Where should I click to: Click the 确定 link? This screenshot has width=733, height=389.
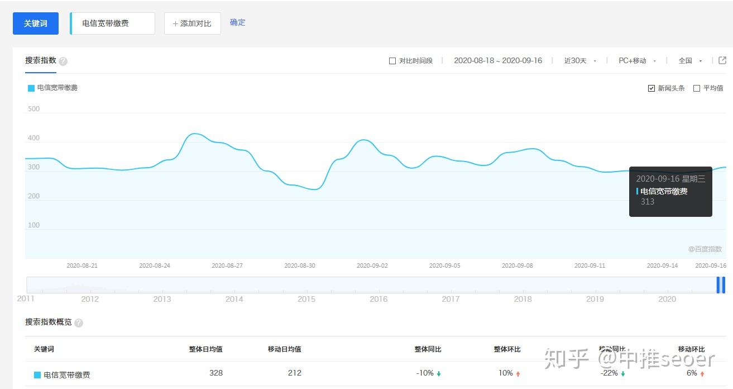(x=238, y=22)
